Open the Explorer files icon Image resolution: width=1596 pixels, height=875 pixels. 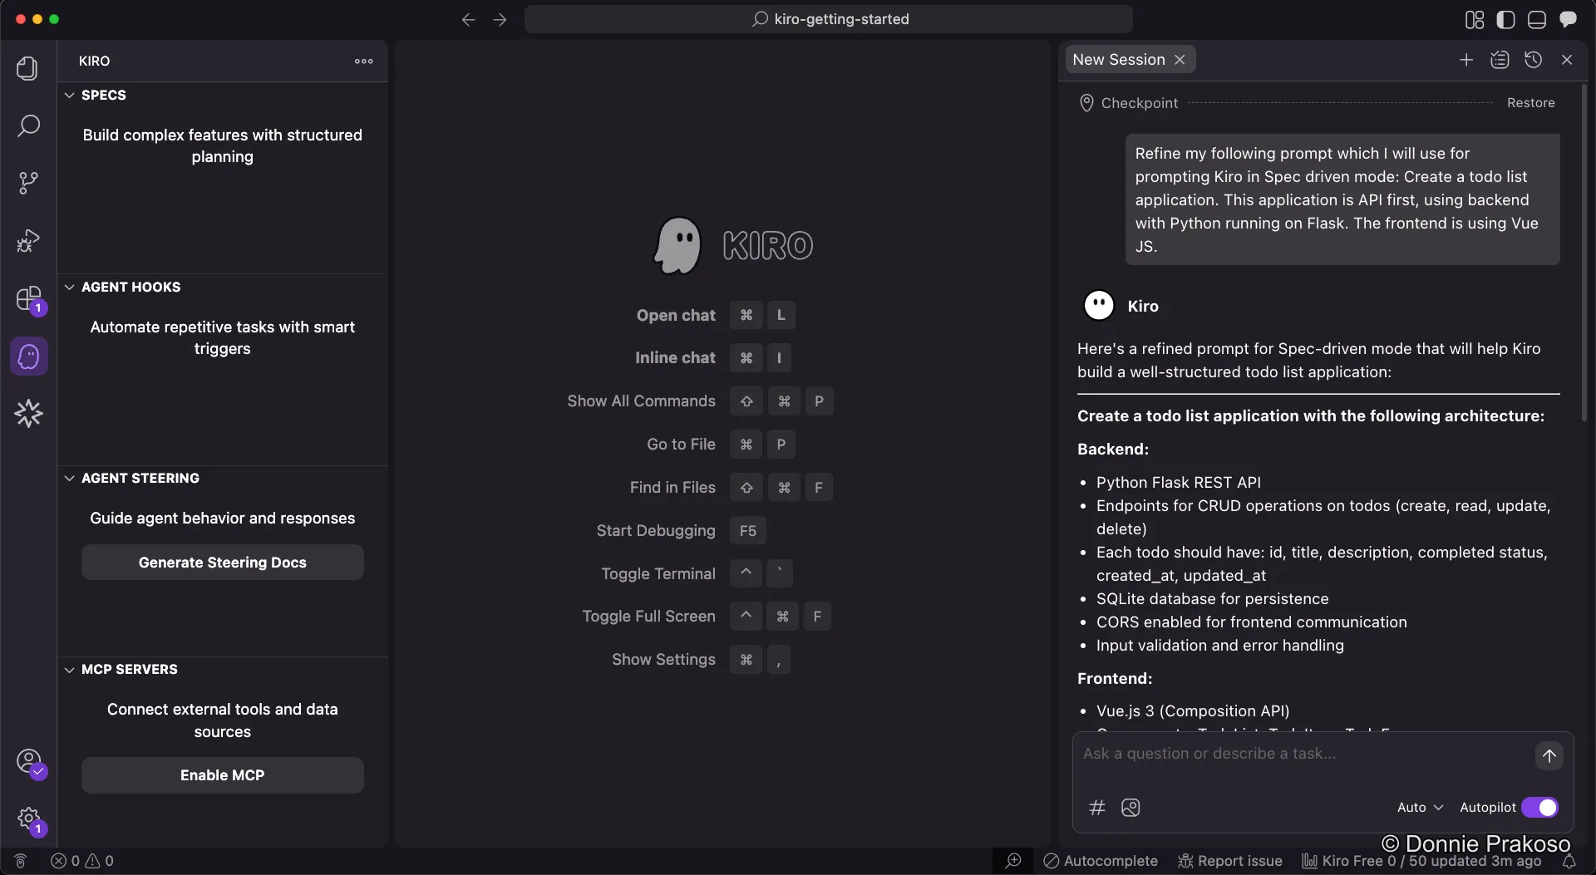[x=27, y=68]
